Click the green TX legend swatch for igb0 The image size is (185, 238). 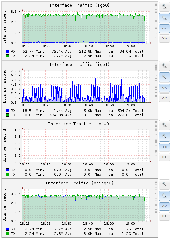point(7,56)
